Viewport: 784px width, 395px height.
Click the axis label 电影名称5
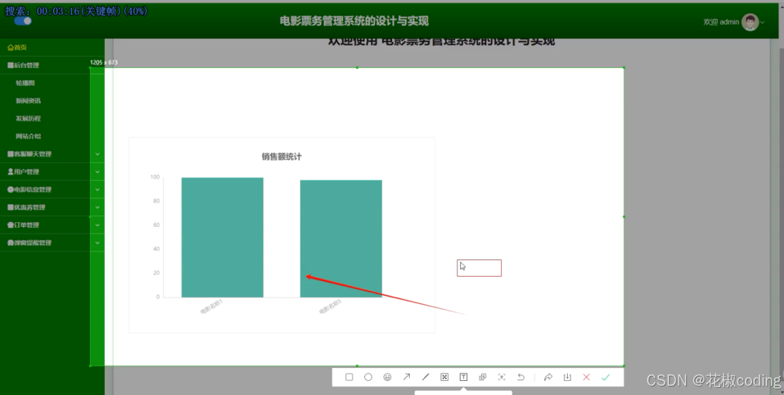(x=330, y=307)
